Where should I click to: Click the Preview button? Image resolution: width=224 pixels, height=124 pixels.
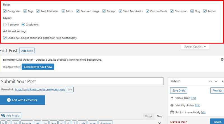point(217,90)
